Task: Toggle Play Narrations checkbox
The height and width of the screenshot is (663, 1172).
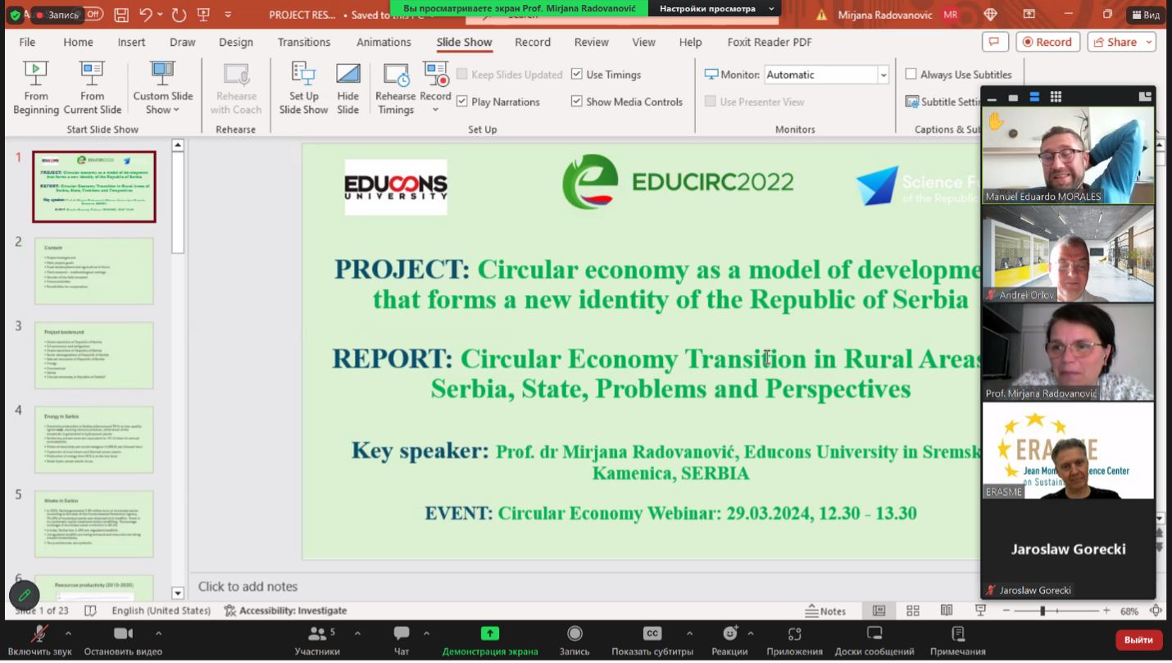Action: [x=462, y=102]
